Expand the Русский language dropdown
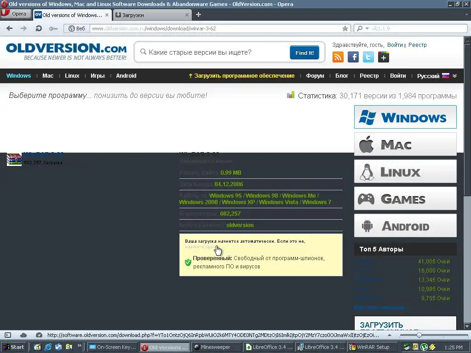This screenshot has width=471, height=353. 437,76
